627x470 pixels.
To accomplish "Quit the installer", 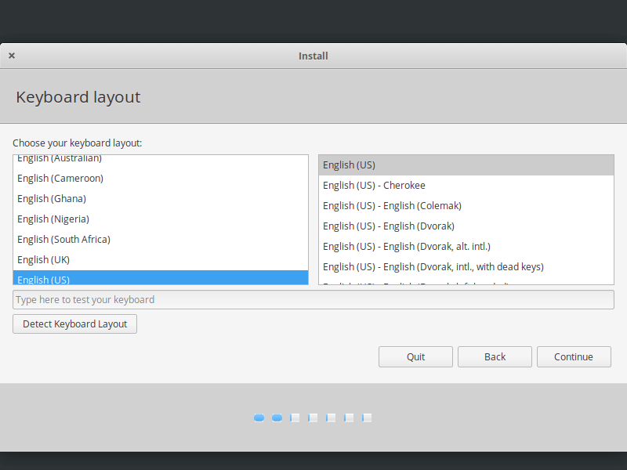I will pos(415,357).
